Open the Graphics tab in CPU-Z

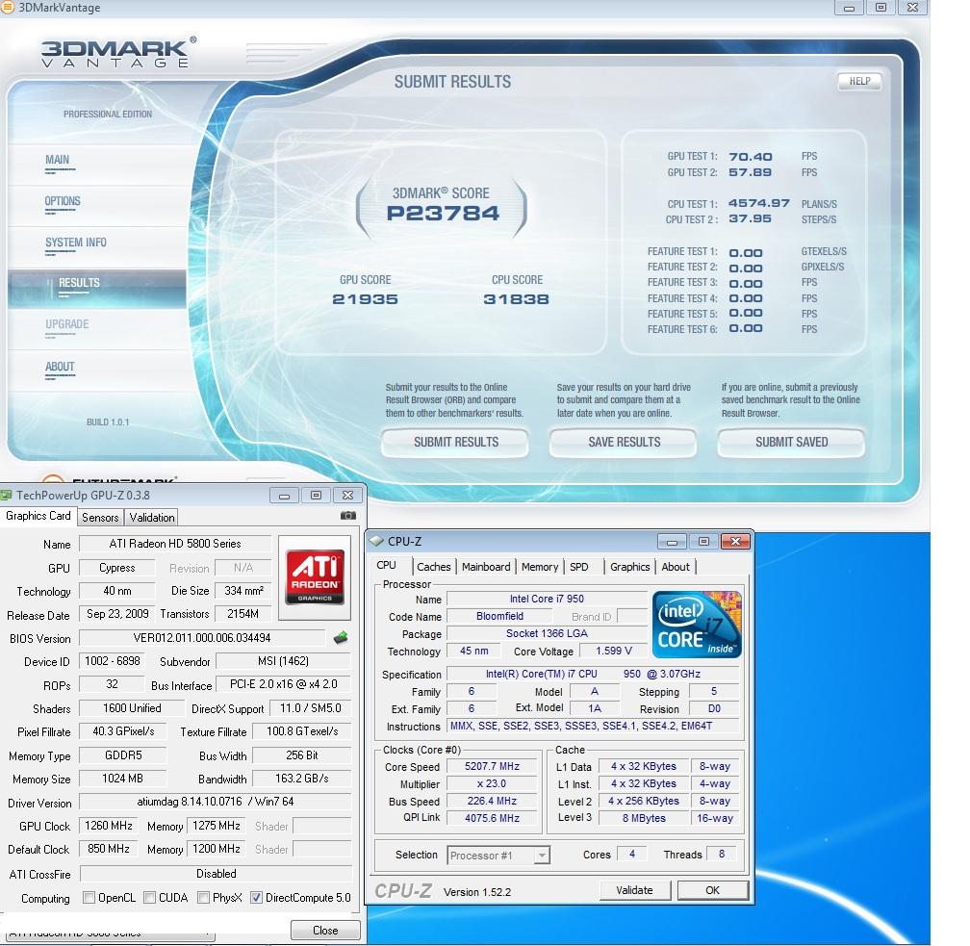pyautogui.click(x=629, y=567)
